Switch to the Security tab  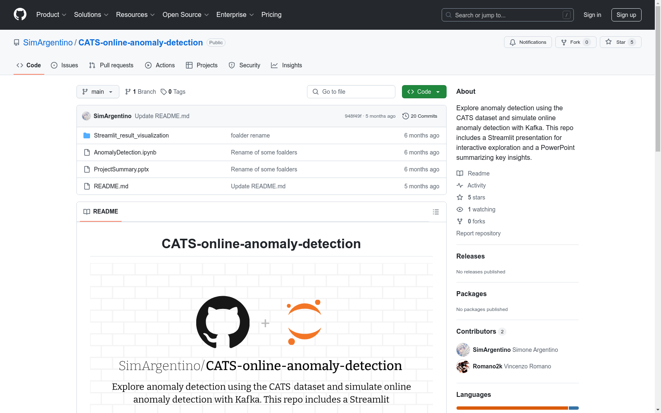(245, 65)
